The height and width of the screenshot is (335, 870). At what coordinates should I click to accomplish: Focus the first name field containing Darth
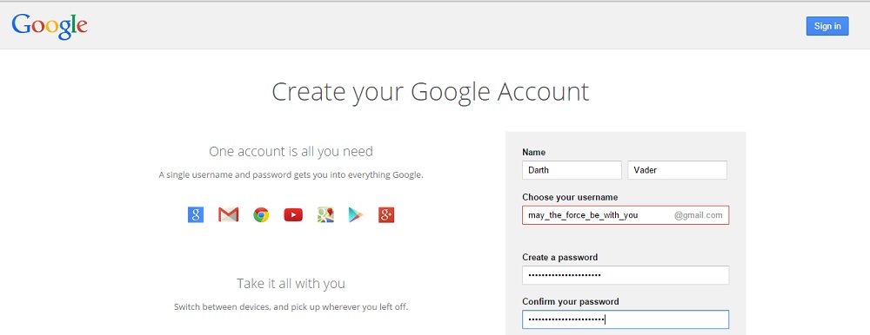[572, 170]
